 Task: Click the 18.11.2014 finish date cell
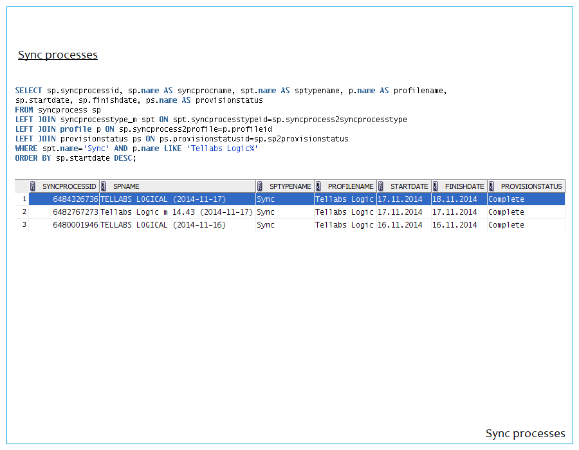pos(454,199)
